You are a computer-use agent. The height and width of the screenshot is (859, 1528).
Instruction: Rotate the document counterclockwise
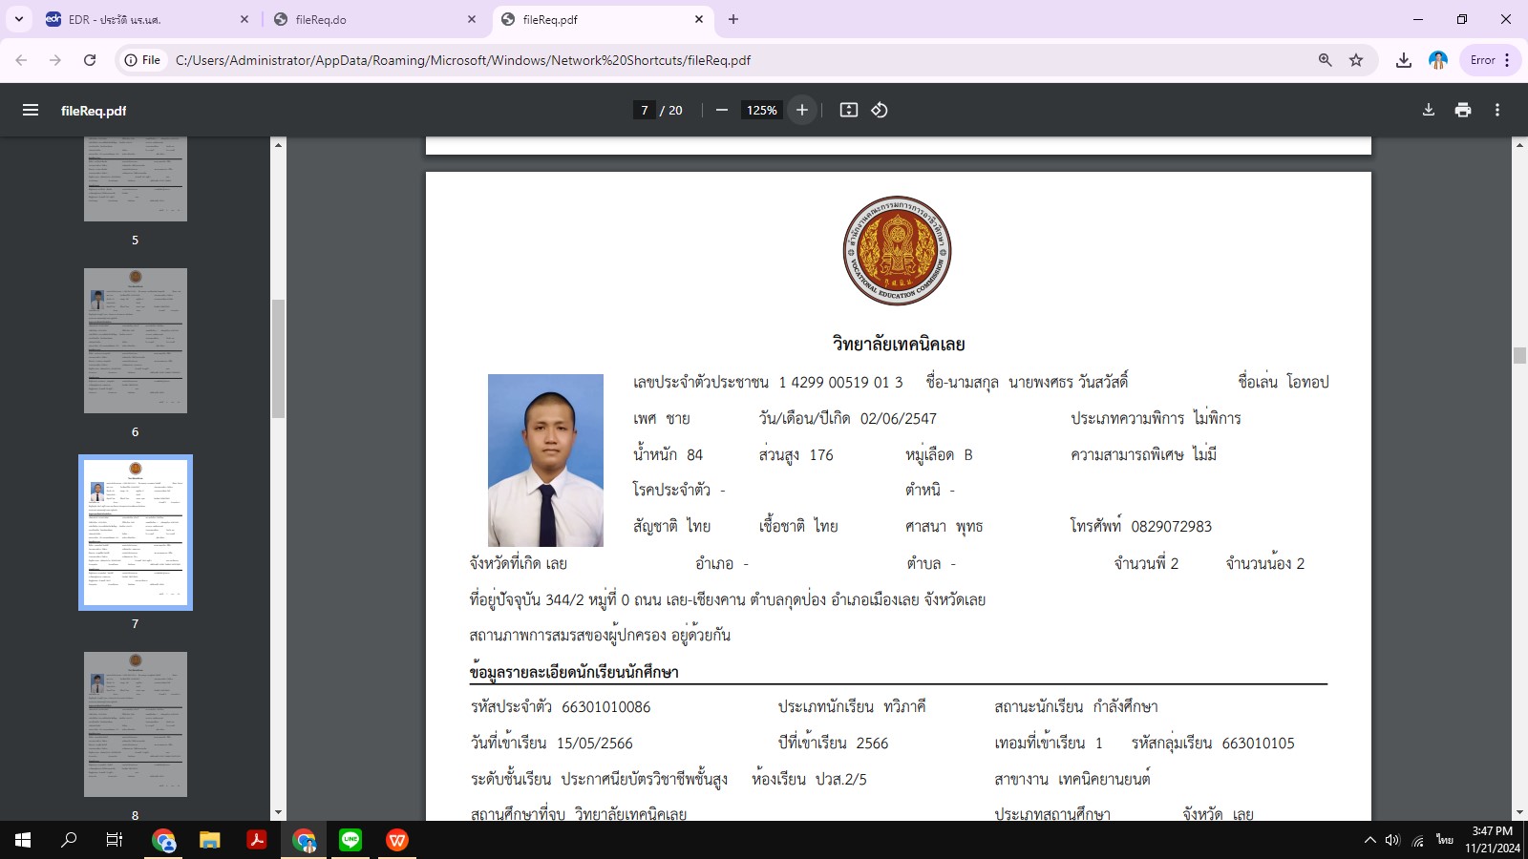880,110
